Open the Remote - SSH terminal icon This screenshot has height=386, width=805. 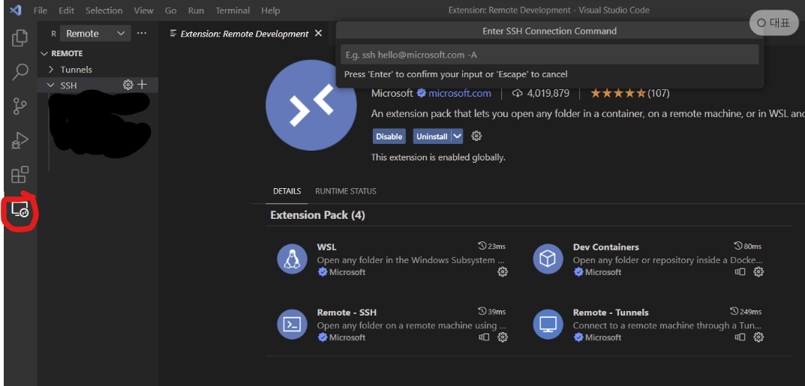292,325
